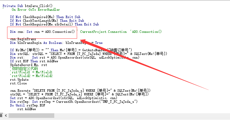The height and width of the screenshot is (120, 230).
Task: Click the rst.Close statement
Action: click(18, 83)
